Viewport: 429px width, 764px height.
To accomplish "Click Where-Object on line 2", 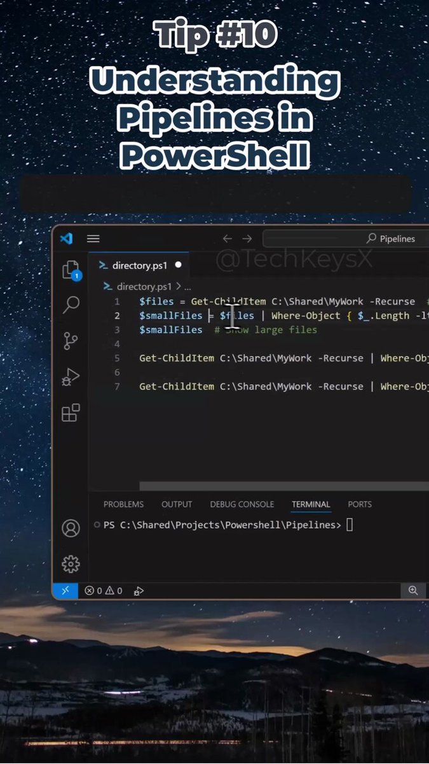I will pyautogui.click(x=306, y=316).
